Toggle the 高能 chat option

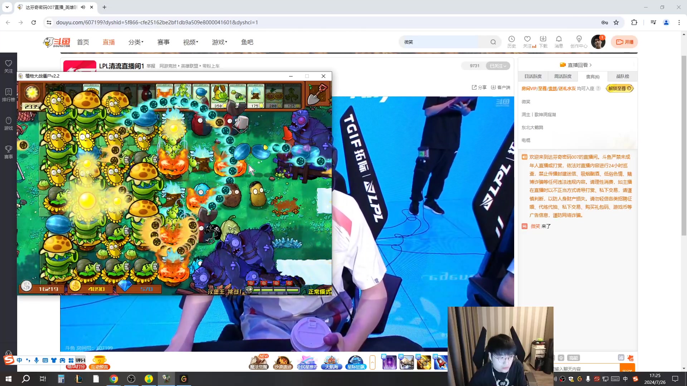pos(573,358)
